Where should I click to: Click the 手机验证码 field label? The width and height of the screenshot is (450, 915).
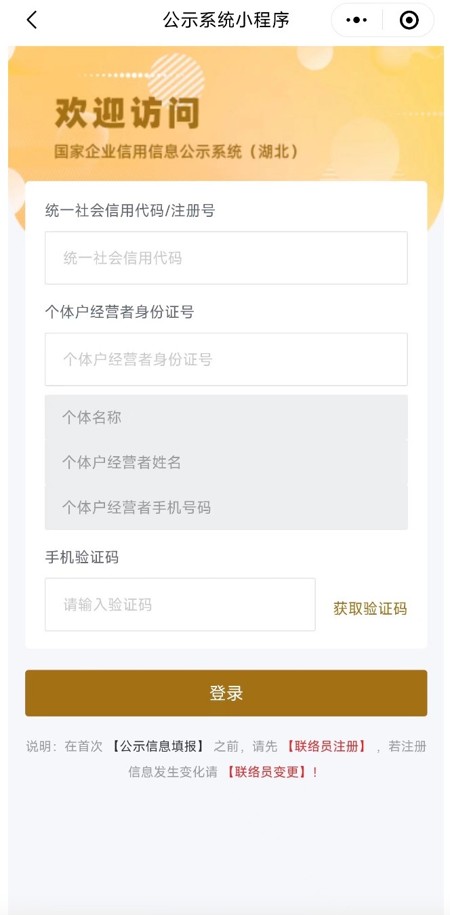click(x=81, y=557)
